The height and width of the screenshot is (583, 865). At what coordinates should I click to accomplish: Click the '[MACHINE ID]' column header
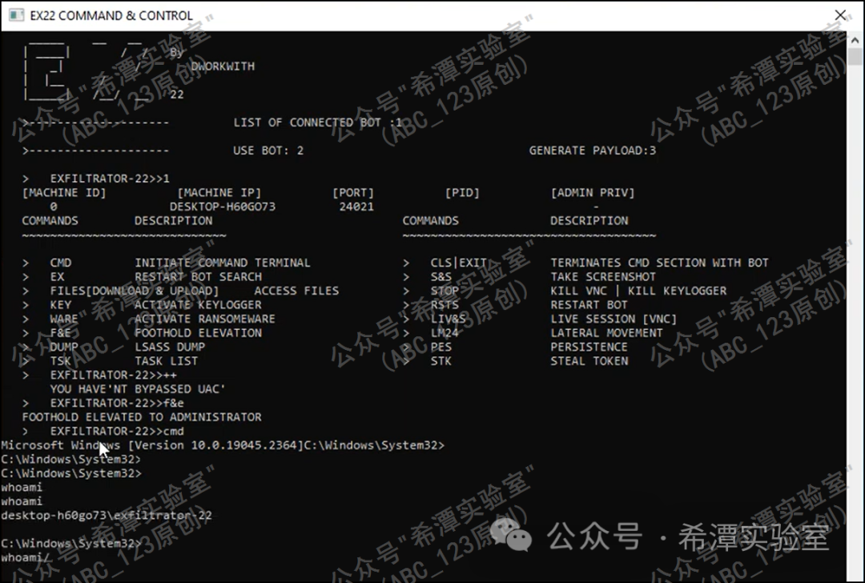(64, 192)
